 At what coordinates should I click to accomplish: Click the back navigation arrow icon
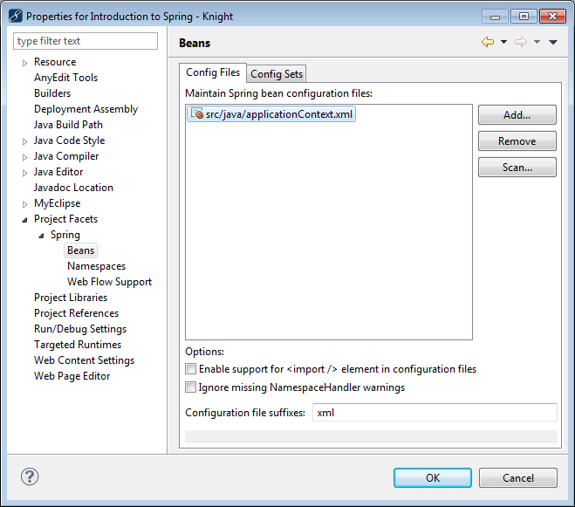tap(487, 42)
